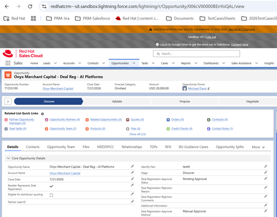Open the Dashboards navigation item

(x=211, y=63)
